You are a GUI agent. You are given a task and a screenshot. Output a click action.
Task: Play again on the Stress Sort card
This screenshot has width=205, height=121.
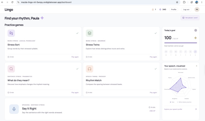click(75, 57)
